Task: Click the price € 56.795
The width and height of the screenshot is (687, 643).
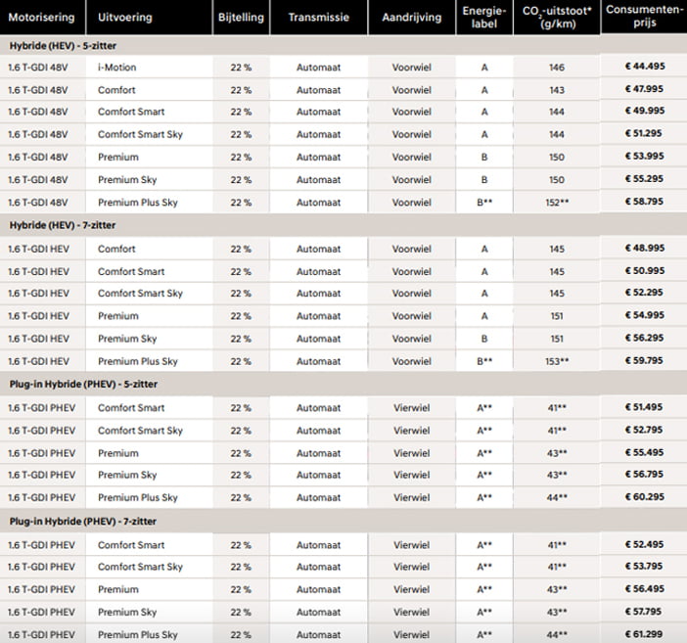Action: (x=644, y=475)
